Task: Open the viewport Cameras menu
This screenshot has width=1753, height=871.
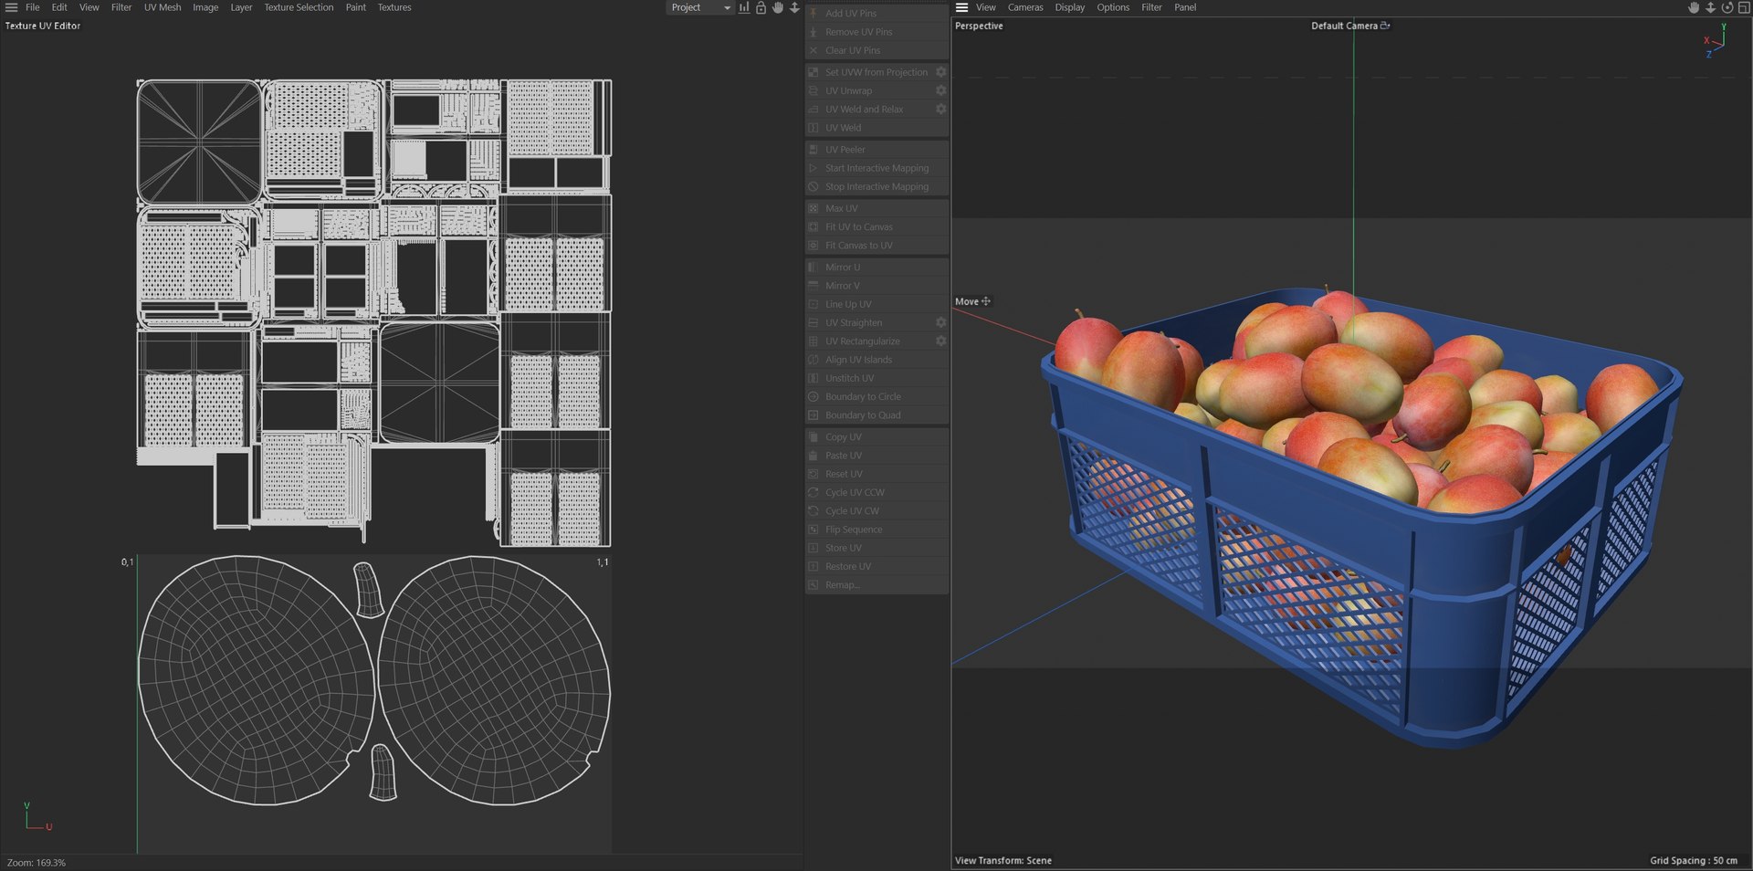Action: pos(1025,7)
